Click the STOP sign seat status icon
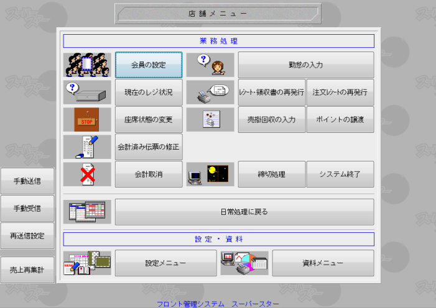 click(87, 119)
